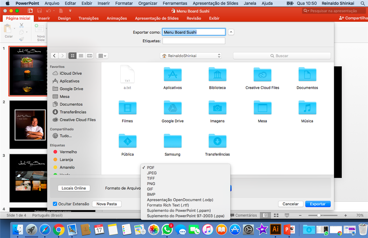Open the Música folder icon
The image size is (368, 238).
[307, 108]
